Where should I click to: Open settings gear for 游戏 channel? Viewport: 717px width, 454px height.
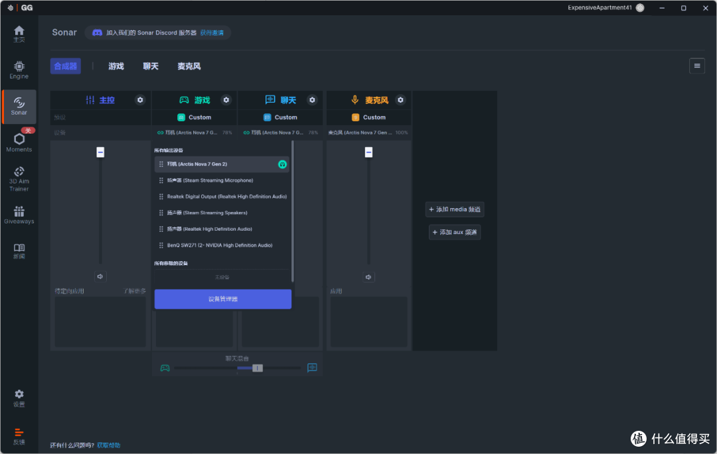point(226,100)
